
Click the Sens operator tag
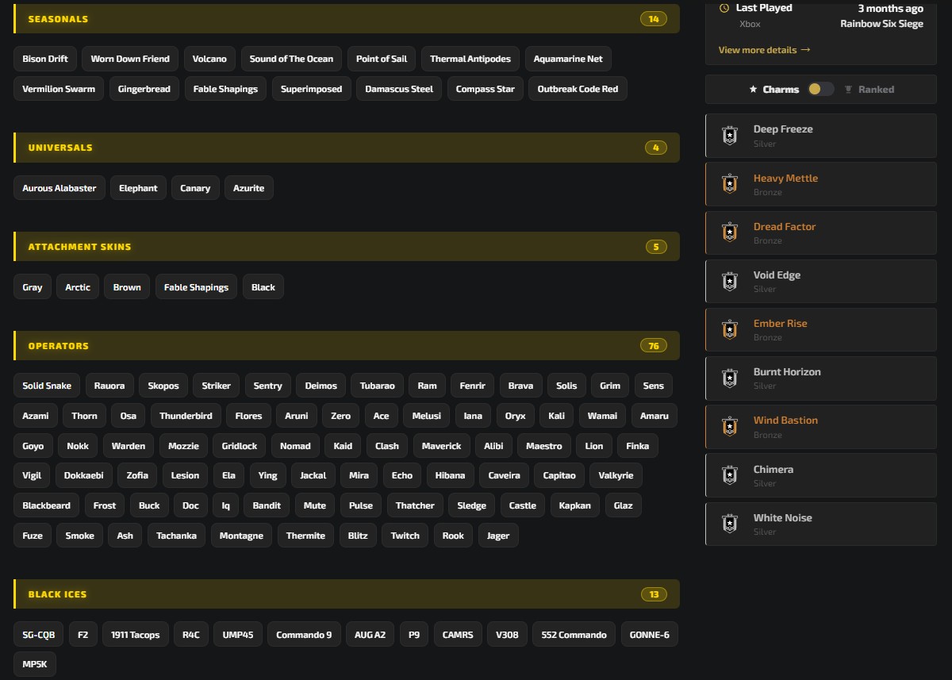(x=654, y=386)
